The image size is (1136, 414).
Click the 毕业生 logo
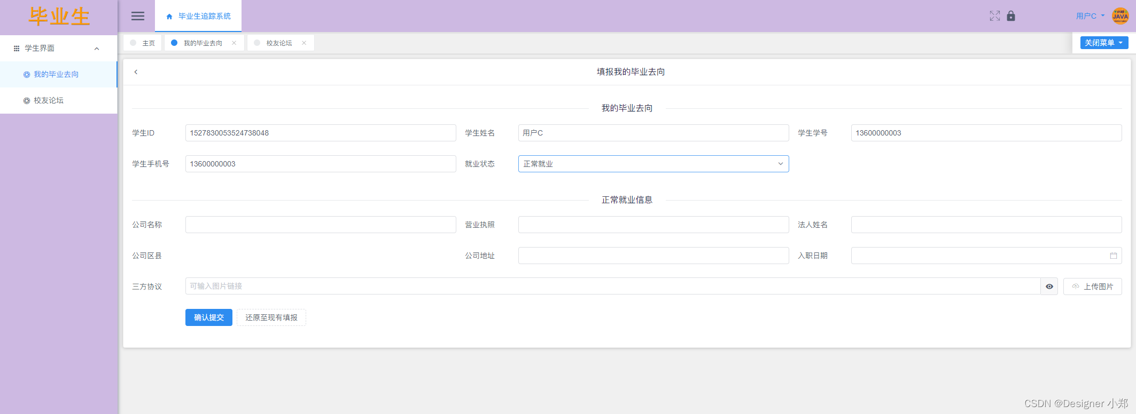coord(59,17)
